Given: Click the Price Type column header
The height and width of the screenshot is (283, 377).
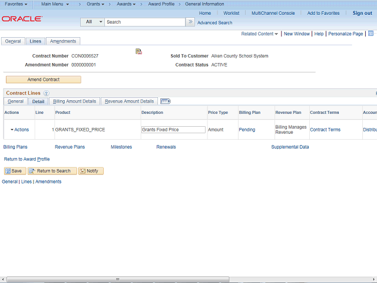Looking at the screenshot, I should pyautogui.click(x=218, y=113).
